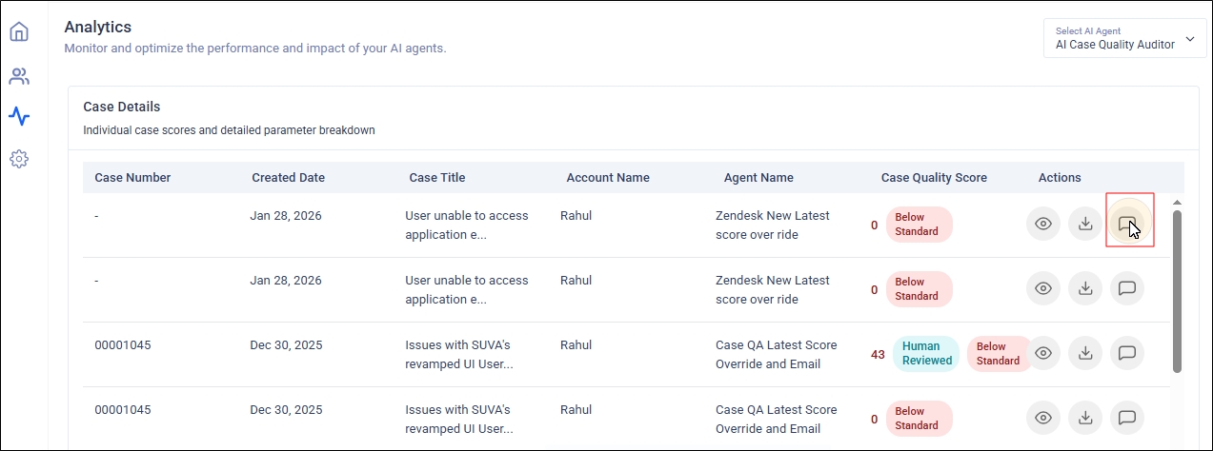Sort by Case Quality Score column header
The height and width of the screenshot is (451, 1213).
934,178
